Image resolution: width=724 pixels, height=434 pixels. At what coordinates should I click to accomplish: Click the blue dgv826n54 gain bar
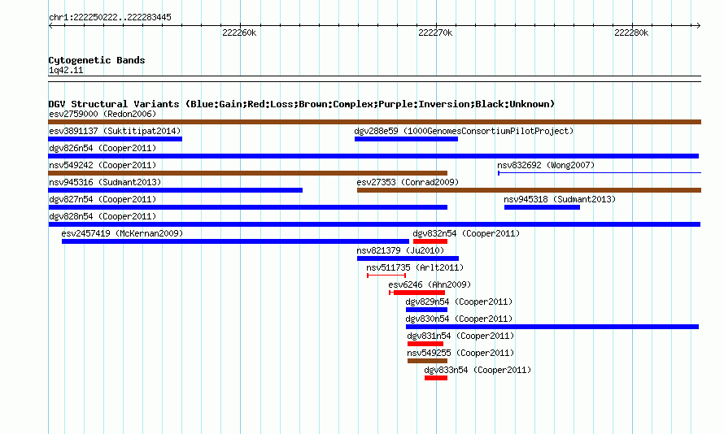[x=373, y=156]
